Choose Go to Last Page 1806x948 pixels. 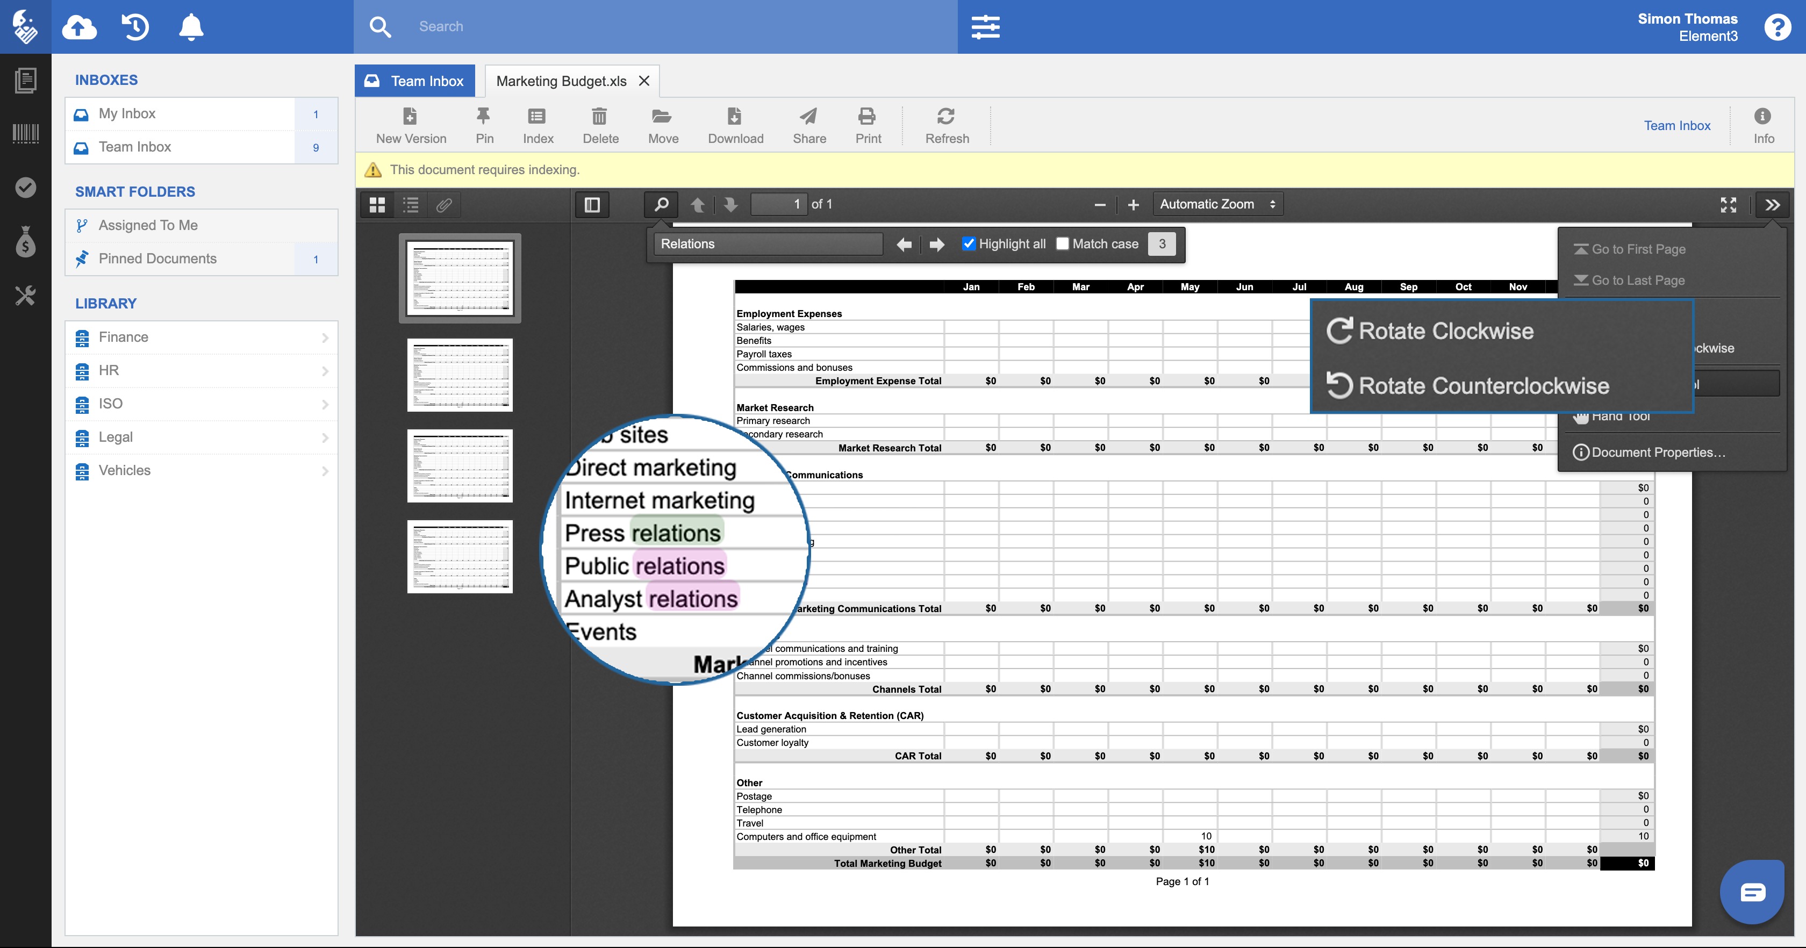1629,280
